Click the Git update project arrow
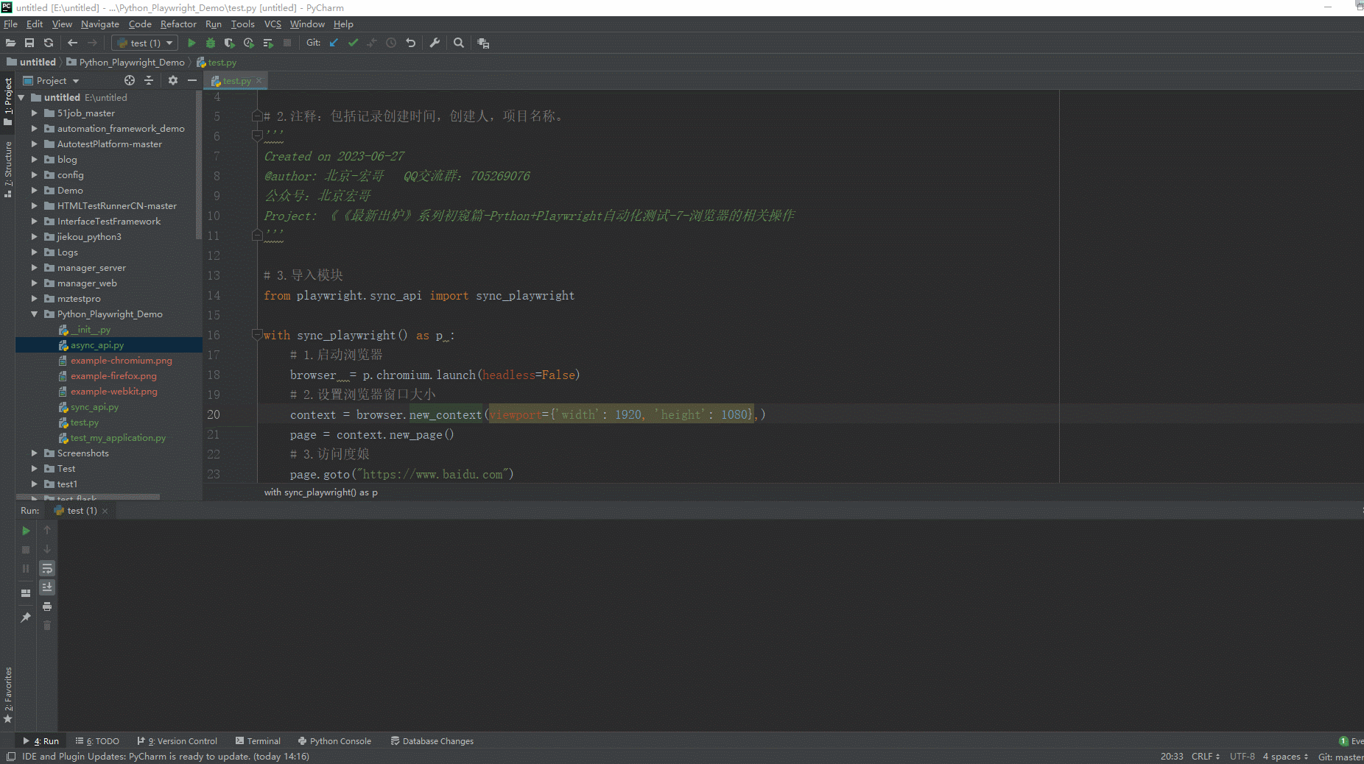Screen dimensions: 1364x764 (x=334, y=43)
